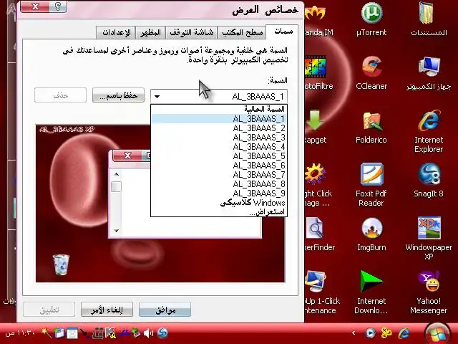Click the taskbar clock
Viewport: 458px width, 344px height.
[21, 333]
